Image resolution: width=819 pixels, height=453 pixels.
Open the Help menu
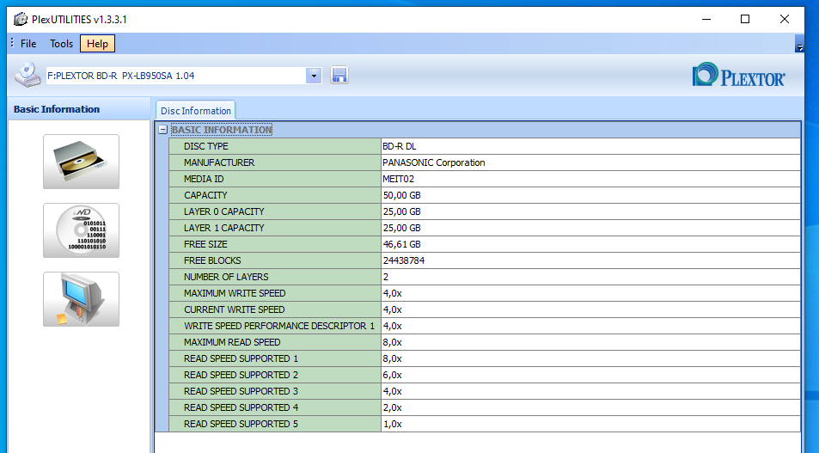pyautogui.click(x=97, y=44)
